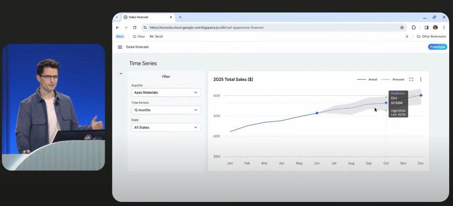Expand the chart to fullscreen
Screen dimensions: 453x206
click(x=411, y=80)
